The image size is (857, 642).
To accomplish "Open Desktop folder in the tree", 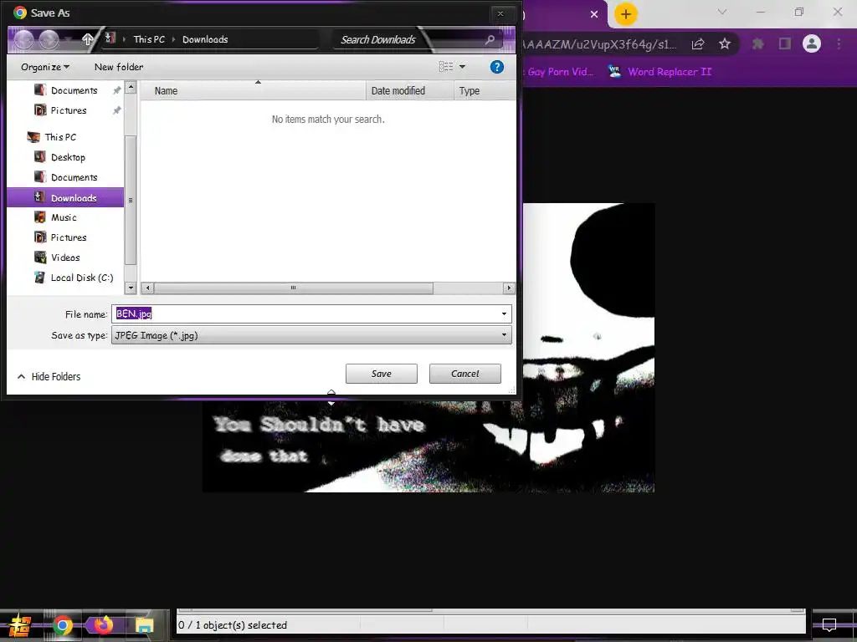I will click(x=68, y=157).
